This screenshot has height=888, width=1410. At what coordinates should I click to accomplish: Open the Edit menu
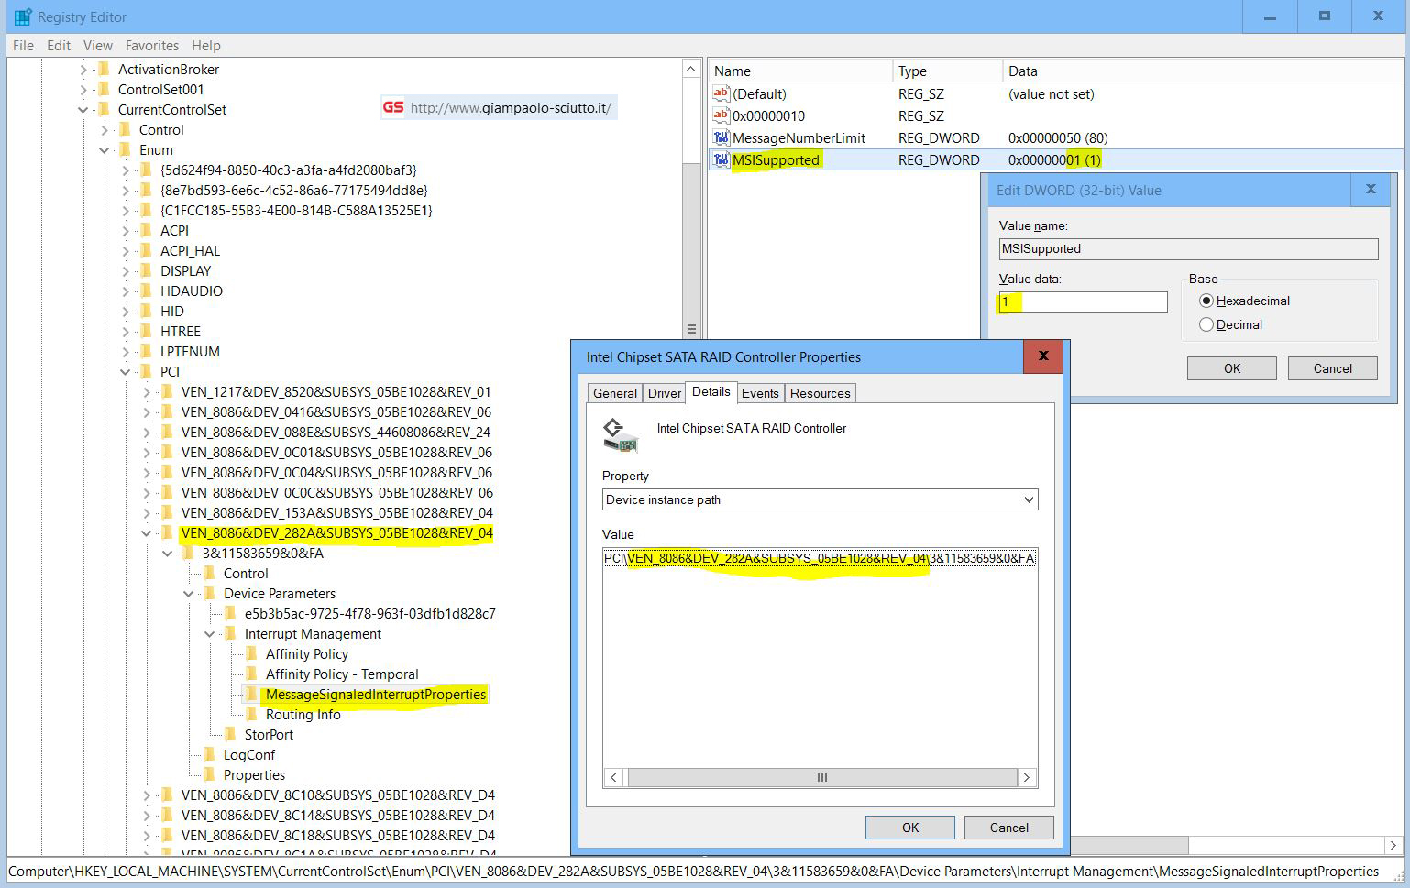click(x=59, y=45)
